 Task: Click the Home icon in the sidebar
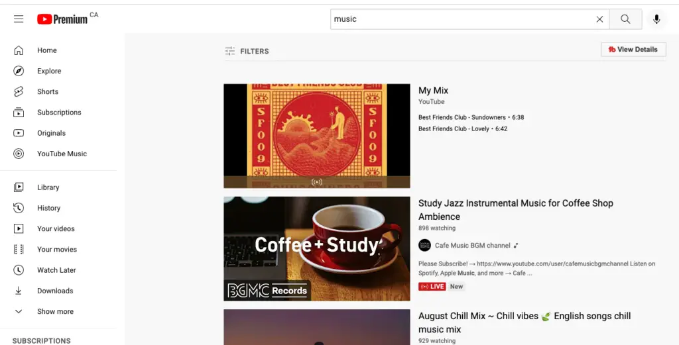tap(19, 50)
